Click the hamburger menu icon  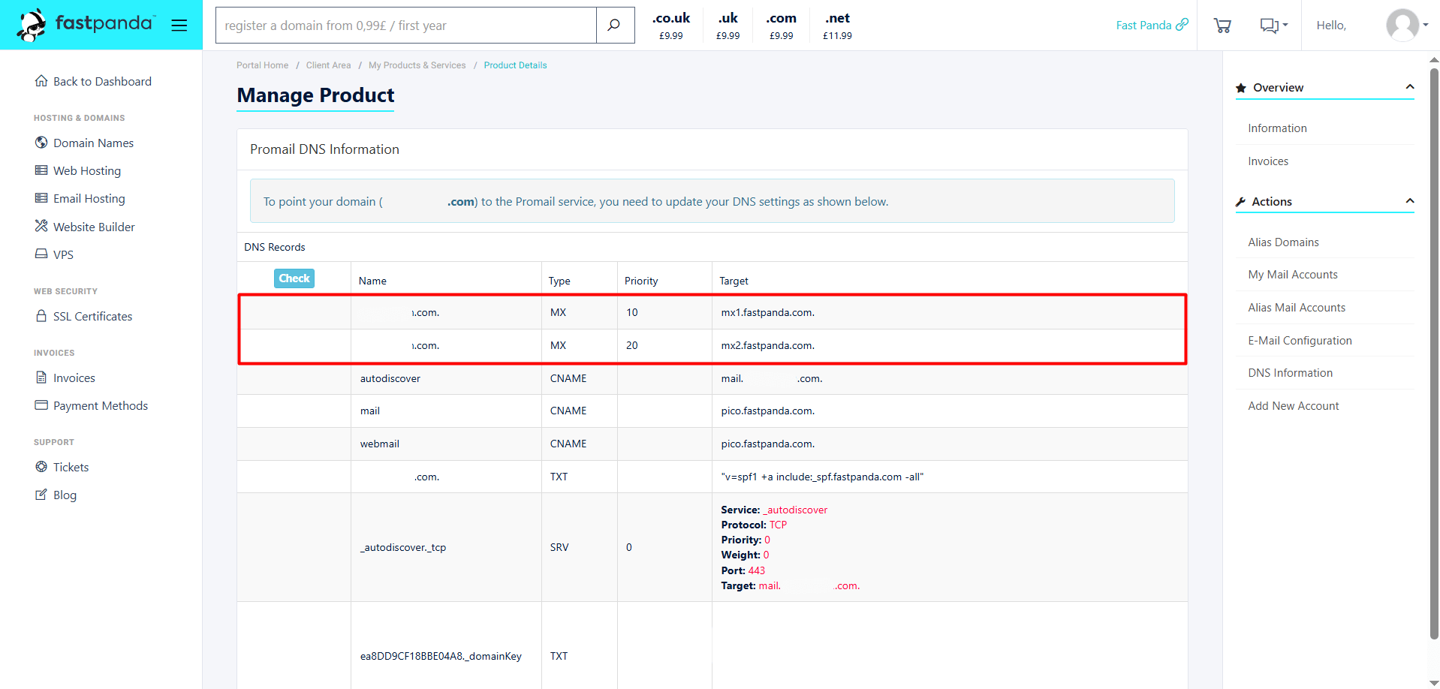(x=179, y=26)
